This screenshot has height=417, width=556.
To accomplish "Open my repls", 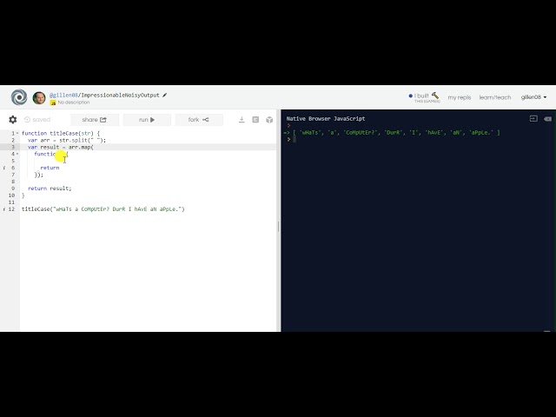I will tap(460, 97).
